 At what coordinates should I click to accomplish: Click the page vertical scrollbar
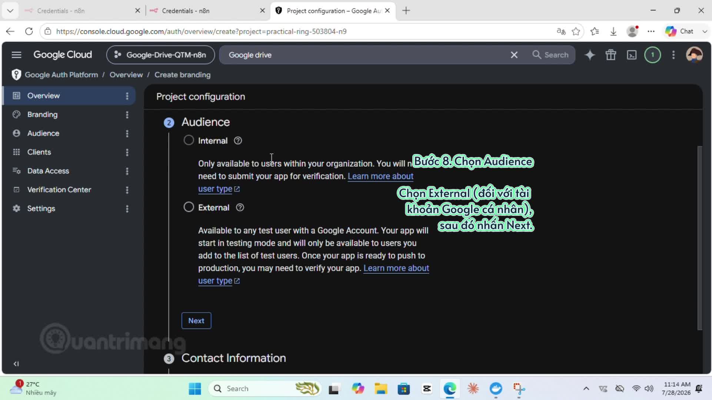(699, 238)
